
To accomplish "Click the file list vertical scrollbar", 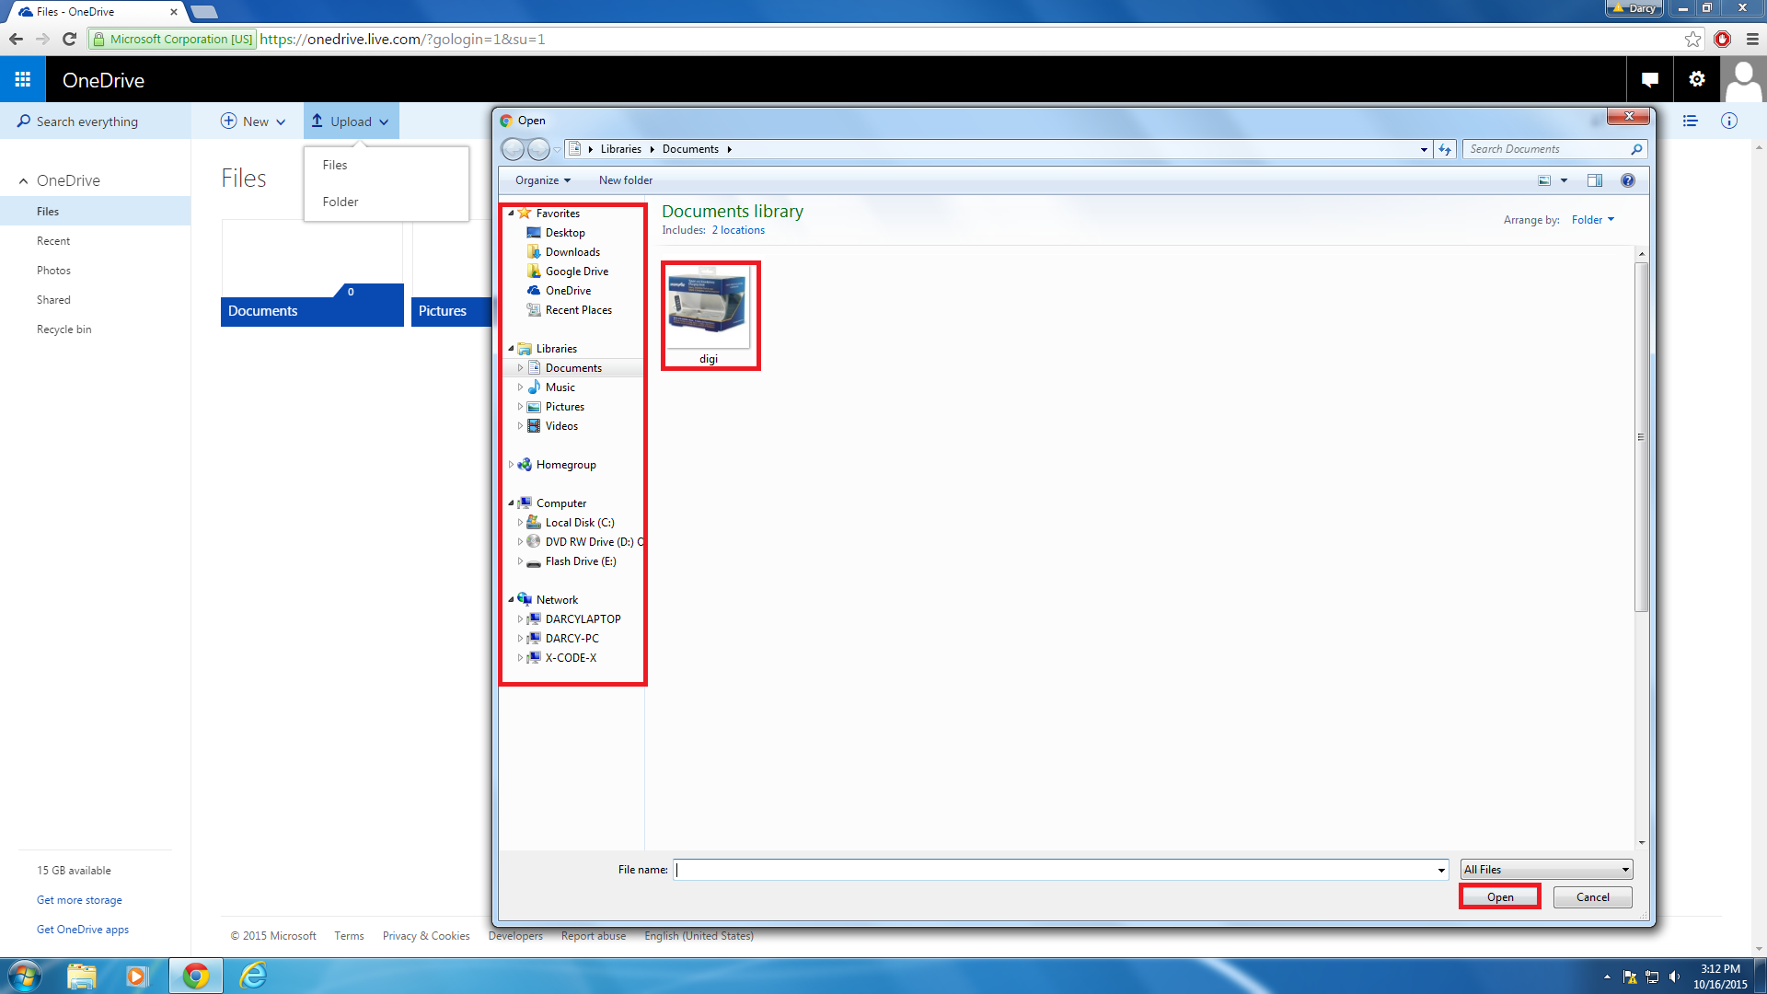I will (1641, 437).
